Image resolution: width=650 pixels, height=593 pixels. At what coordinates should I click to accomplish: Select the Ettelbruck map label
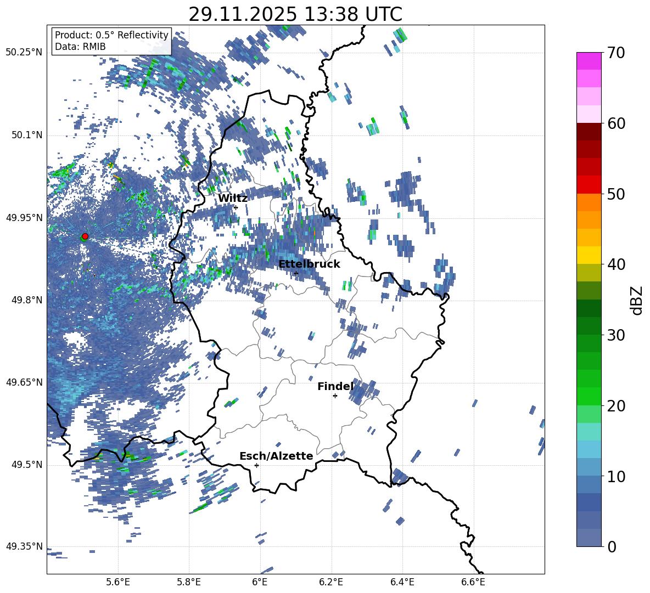click(309, 264)
